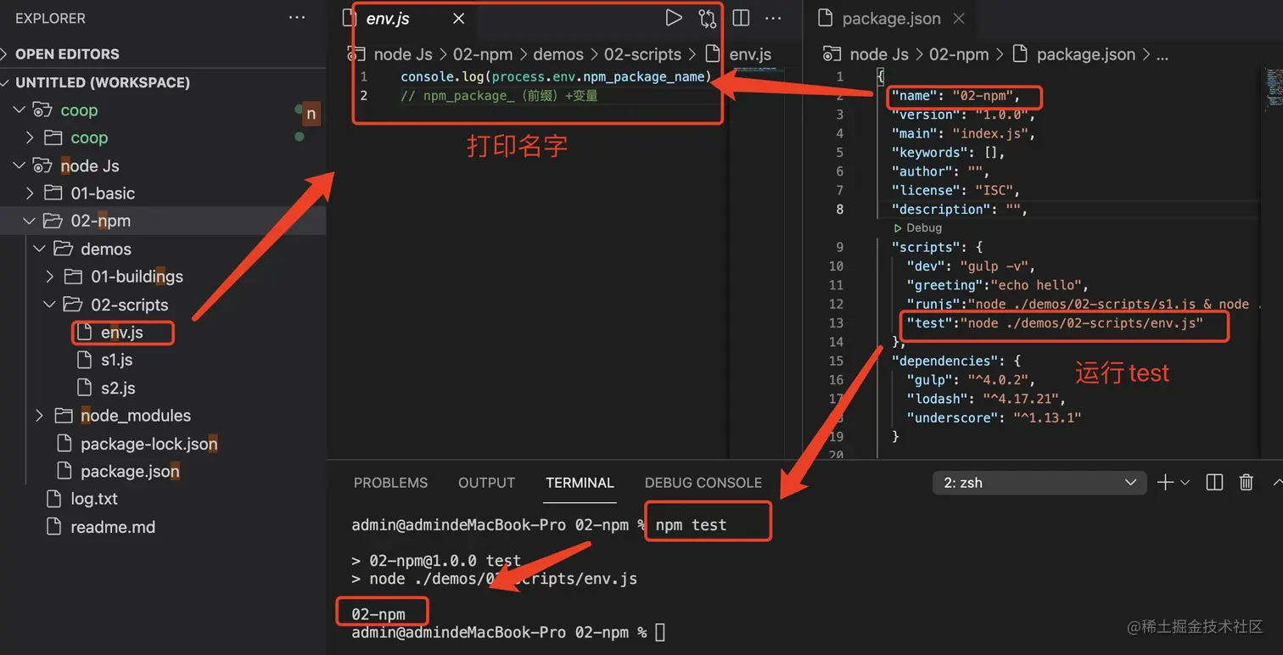The height and width of the screenshot is (655, 1283).
Task: Open the 2: zsh terminal selector dropdown
Action: click(x=1039, y=483)
